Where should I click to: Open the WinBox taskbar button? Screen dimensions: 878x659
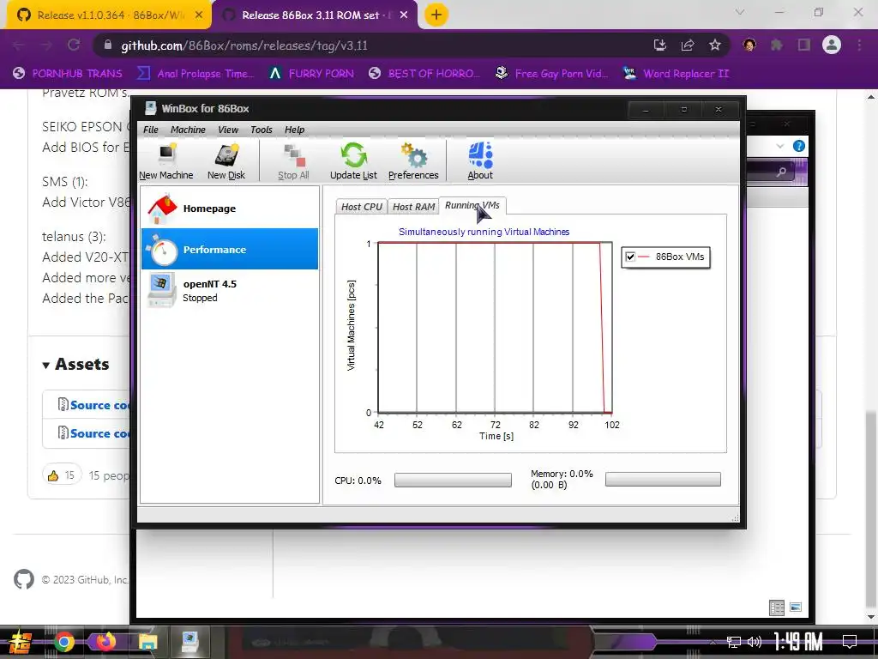click(189, 642)
